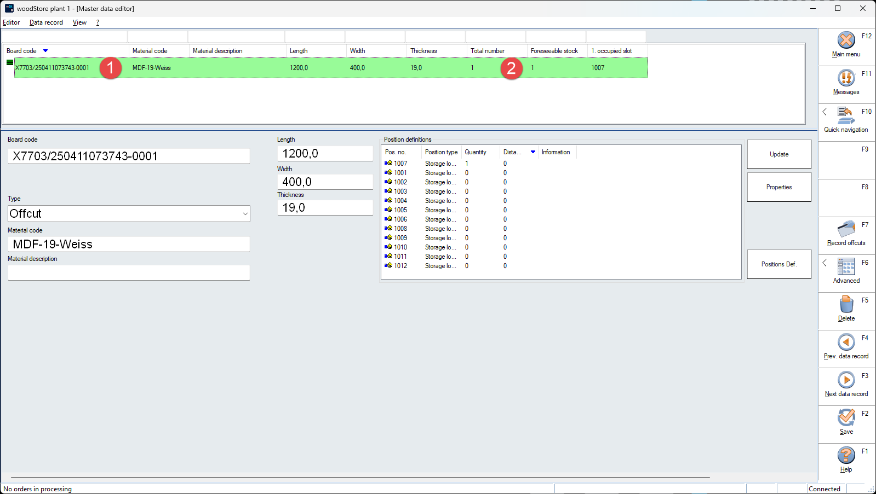Click the Board code sort arrow
Screen dimensions: 876x494
[x=45, y=51]
